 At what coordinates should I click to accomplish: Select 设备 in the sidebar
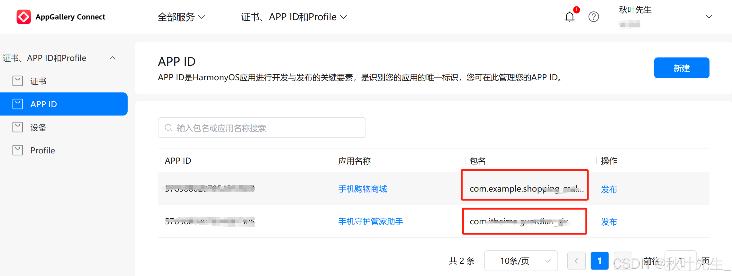64,127
